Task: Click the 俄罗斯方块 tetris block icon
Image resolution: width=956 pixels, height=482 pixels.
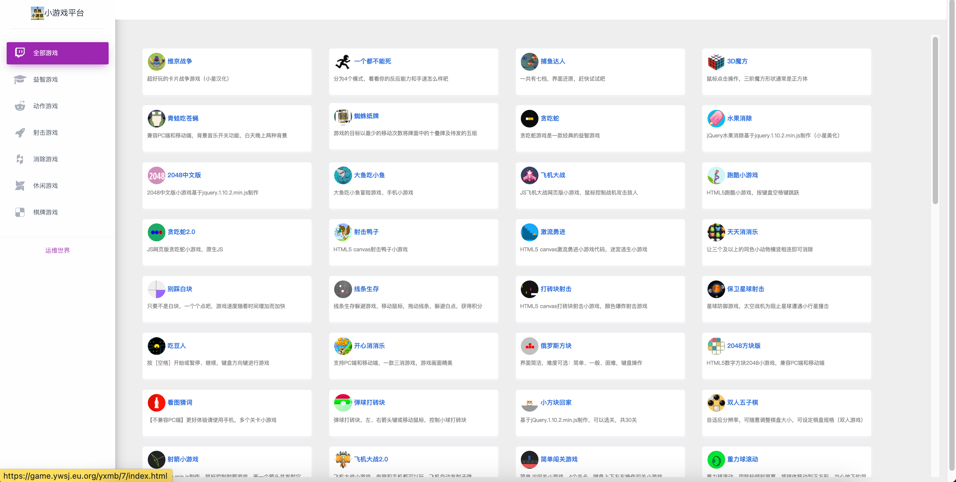Action: 529,346
